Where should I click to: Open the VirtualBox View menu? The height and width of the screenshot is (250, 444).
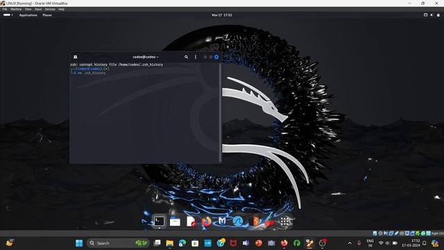pyautogui.click(x=28, y=9)
